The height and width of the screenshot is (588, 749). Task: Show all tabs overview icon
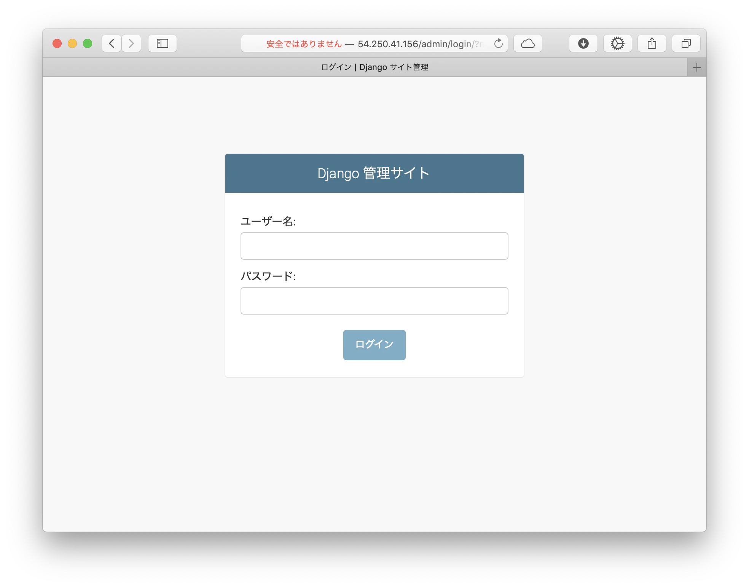click(686, 43)
